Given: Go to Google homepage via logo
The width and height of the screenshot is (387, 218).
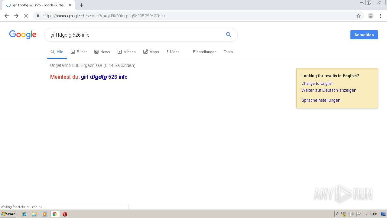Looking at the screenshot, I should 23,35.
